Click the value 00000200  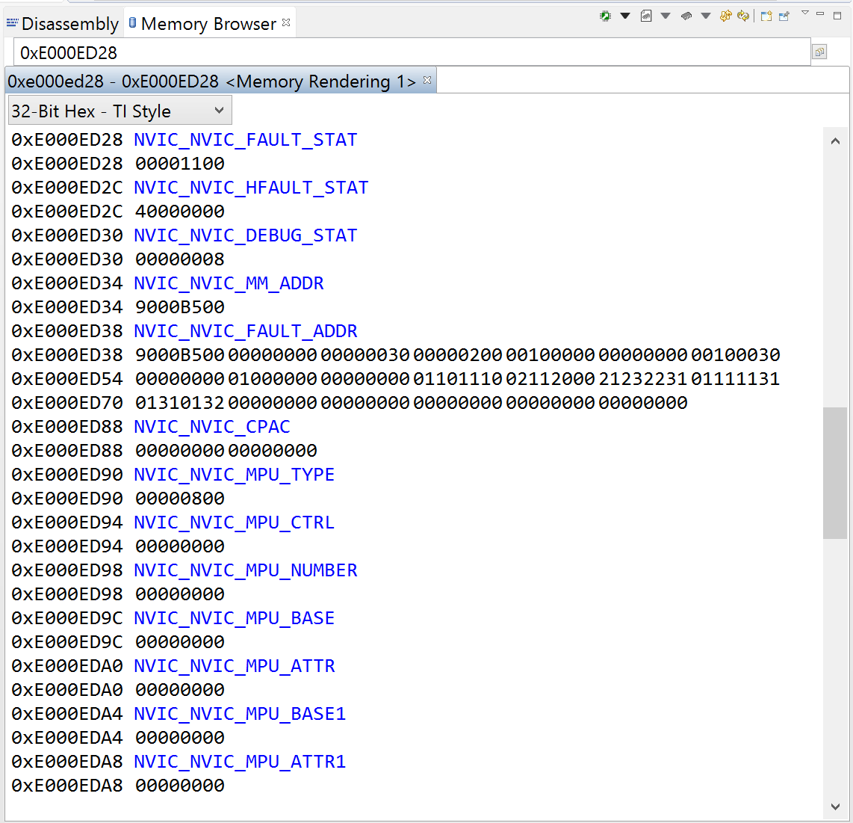click(458, 355)
